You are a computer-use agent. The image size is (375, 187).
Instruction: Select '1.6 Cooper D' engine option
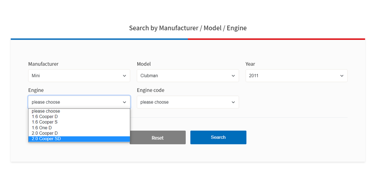coord(79,117)
